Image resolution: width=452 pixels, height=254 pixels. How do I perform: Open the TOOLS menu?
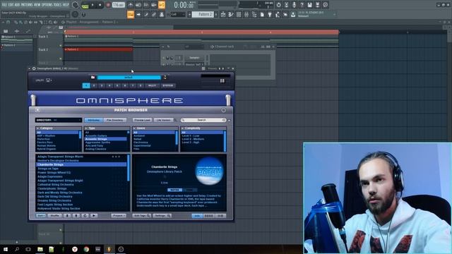tap(58, 5)
